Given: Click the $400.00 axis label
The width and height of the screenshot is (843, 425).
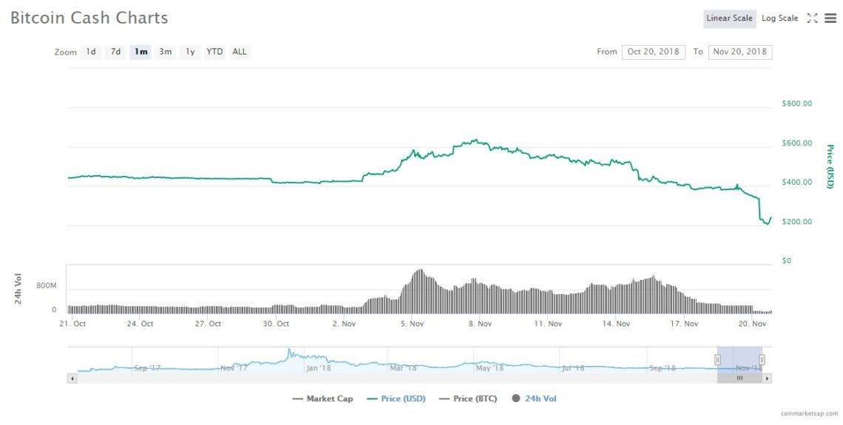Looking at the screenshot, I should 796,183.
